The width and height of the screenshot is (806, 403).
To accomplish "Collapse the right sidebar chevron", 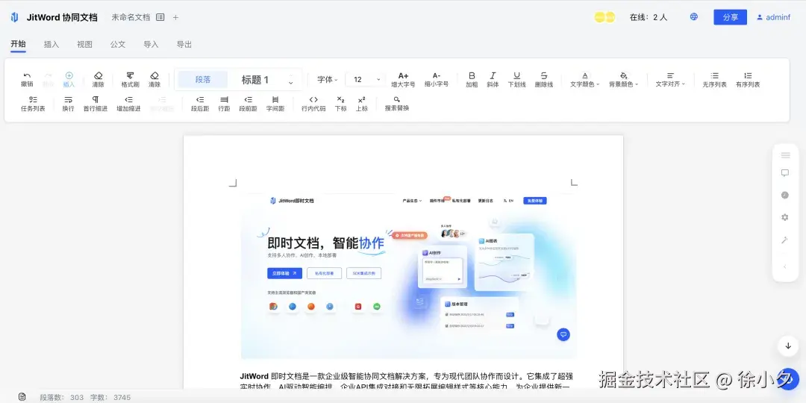I will (x=785, y=266).
